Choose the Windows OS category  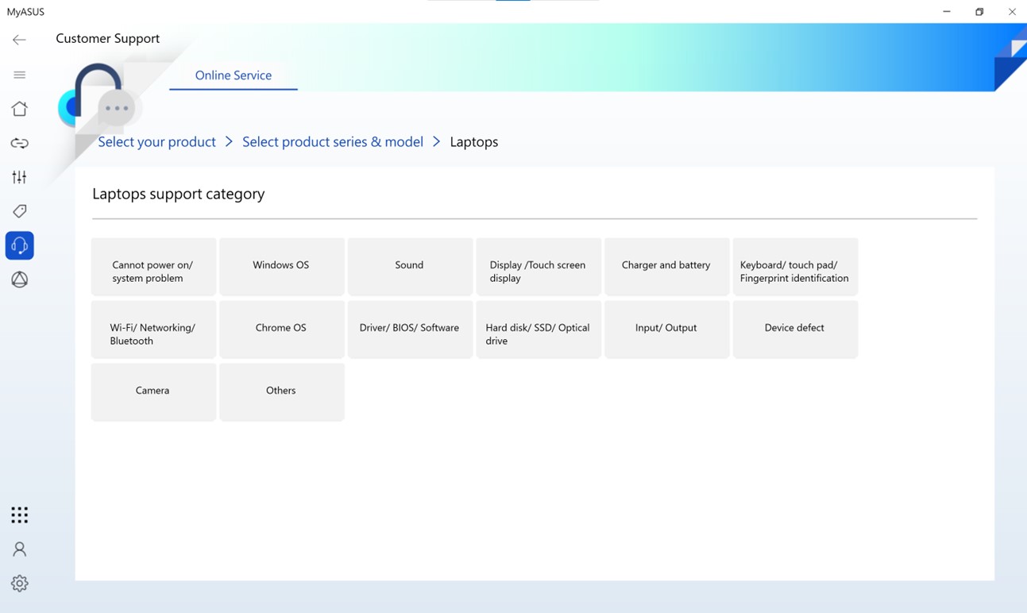[x=282, y=268]
